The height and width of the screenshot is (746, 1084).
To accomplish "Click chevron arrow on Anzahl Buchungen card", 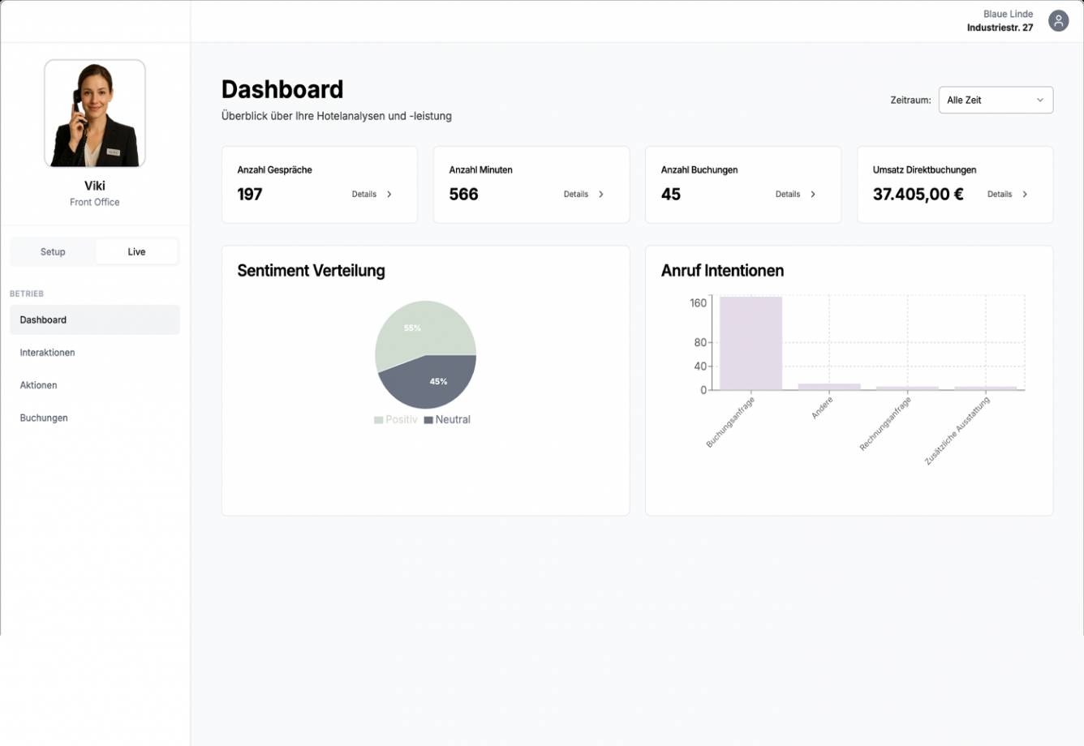I will tap(813, 195).
